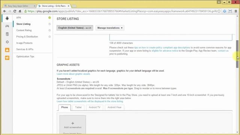Screen dimensions: 240x135
Task: Click the Chrome user profile icon in title bar
Action: point(219,2)
